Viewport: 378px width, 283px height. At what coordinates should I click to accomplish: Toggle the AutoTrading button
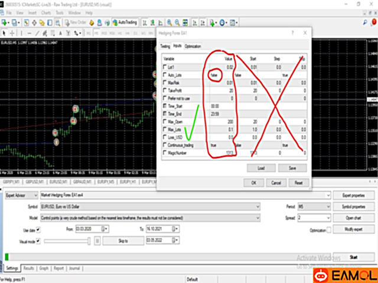coord(125,22)
